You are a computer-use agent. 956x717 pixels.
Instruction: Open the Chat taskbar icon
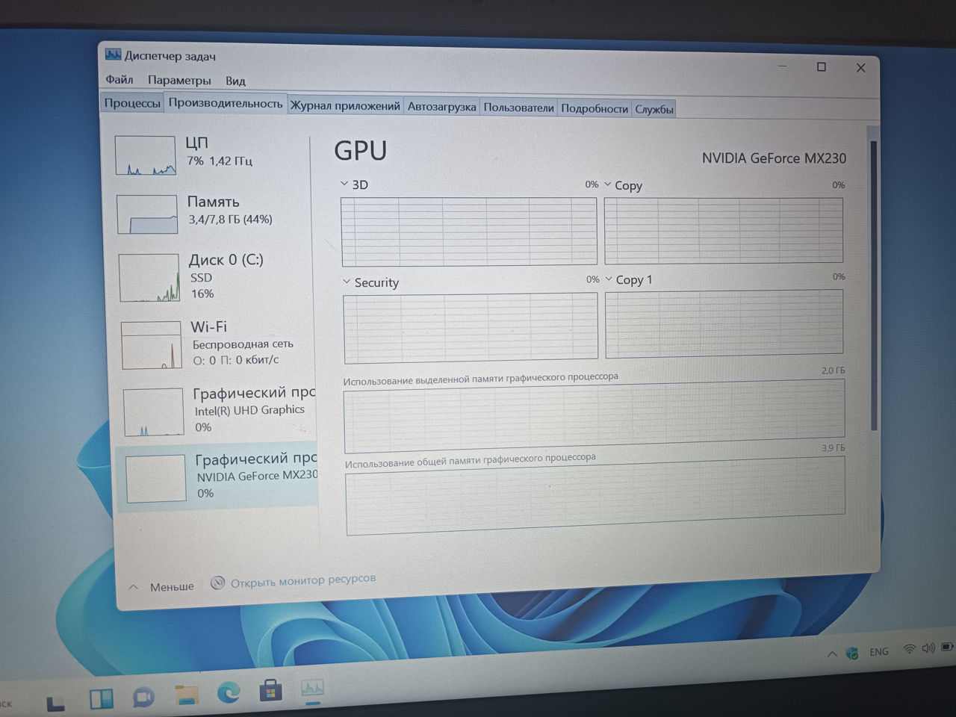pyautogui.click(x=143, y=698)
